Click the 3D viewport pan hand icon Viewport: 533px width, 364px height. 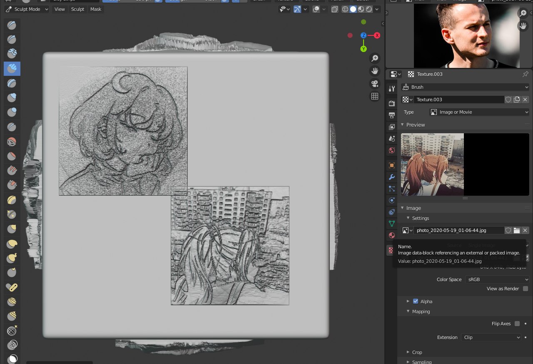coord(375,71)
